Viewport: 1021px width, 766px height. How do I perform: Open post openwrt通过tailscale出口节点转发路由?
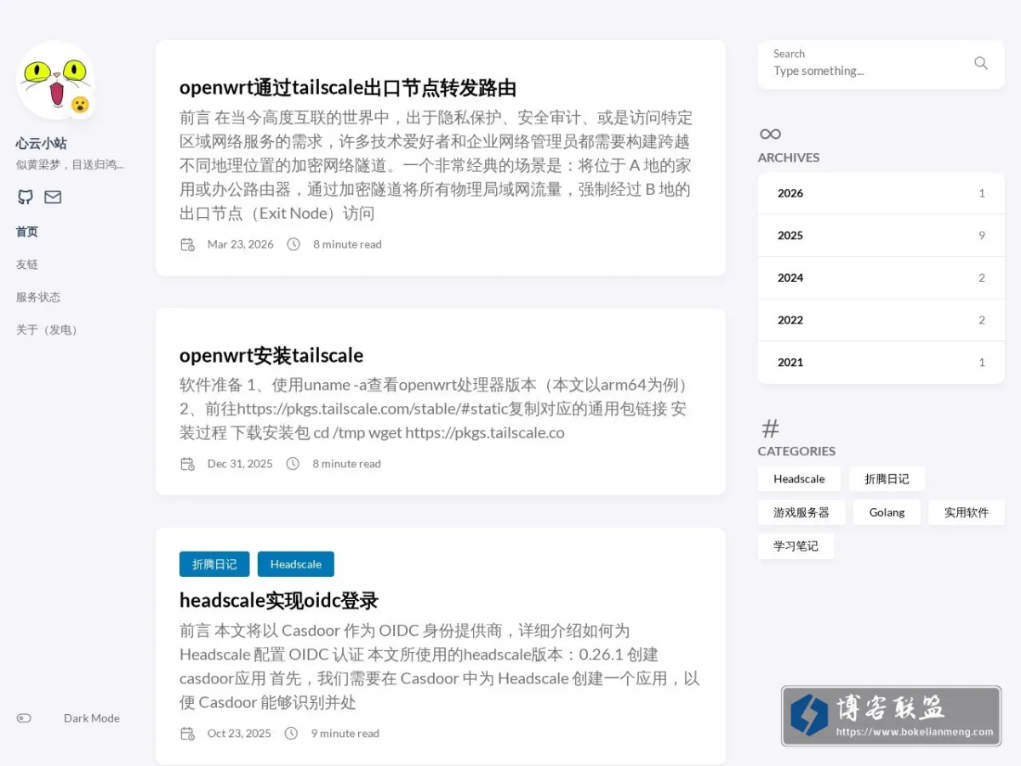click(x=348, y=88)
